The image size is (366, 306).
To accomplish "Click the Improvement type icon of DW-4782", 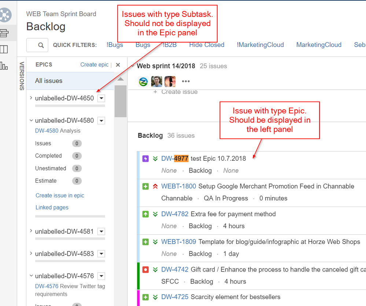I will click(145, 214).
